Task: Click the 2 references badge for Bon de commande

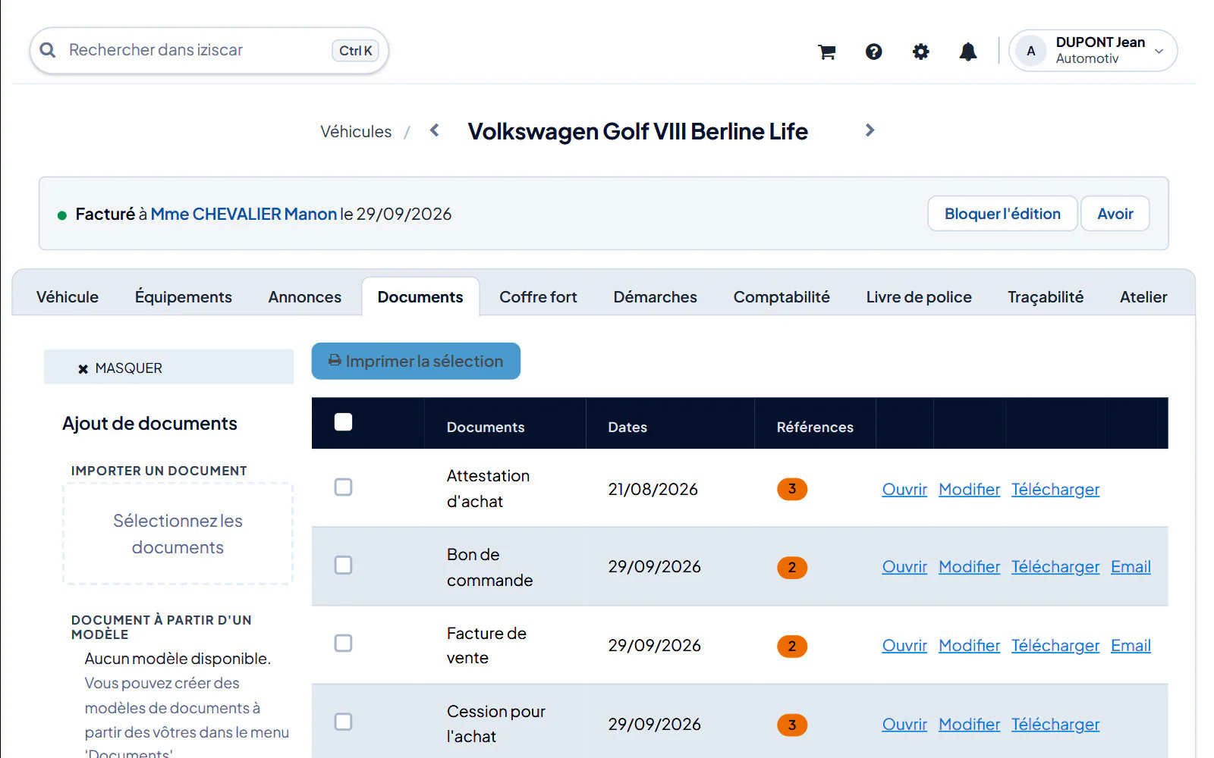Action: (792, 567)
